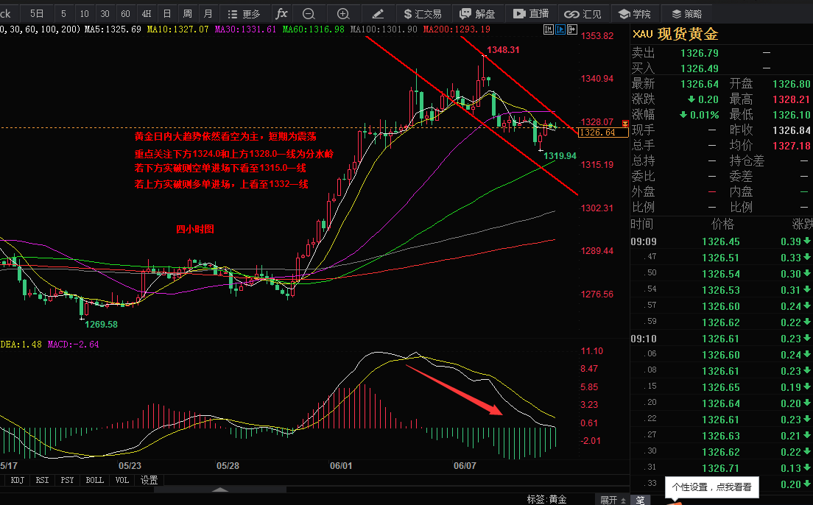Click the 昨收 value 1326.84
813x505 pixels.
pos(791,130)
